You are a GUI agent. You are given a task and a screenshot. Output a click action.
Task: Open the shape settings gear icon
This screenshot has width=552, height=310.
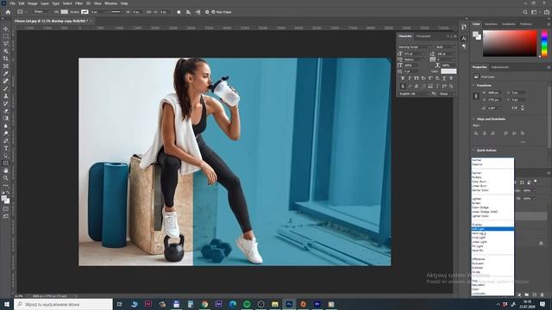click(207, 12)
